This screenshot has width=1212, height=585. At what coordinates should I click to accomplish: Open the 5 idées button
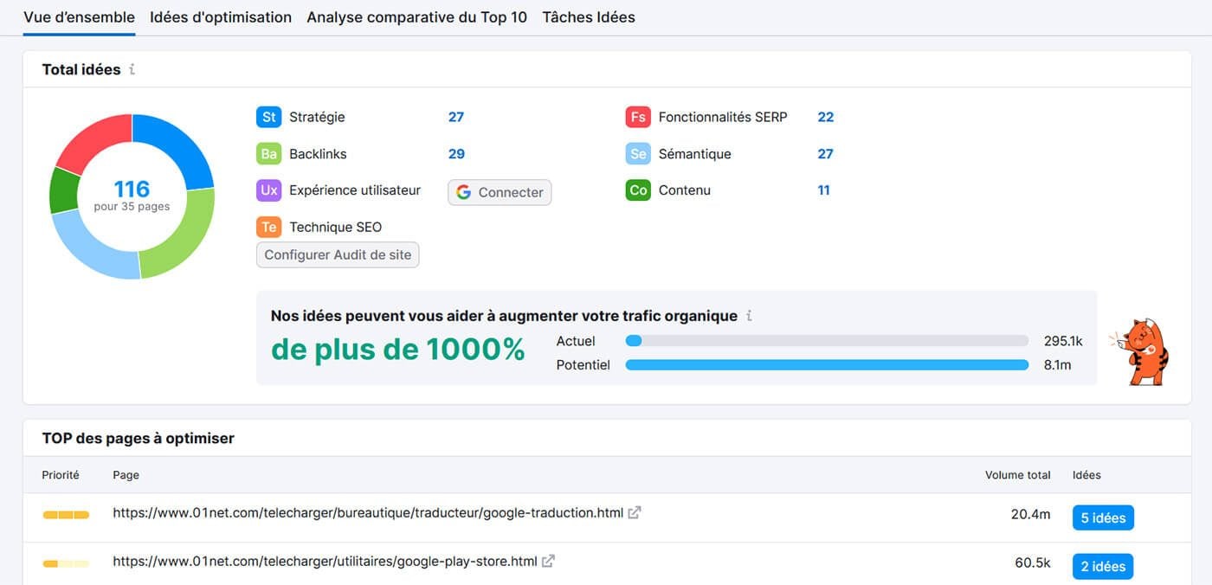(x=1103, y=517)
